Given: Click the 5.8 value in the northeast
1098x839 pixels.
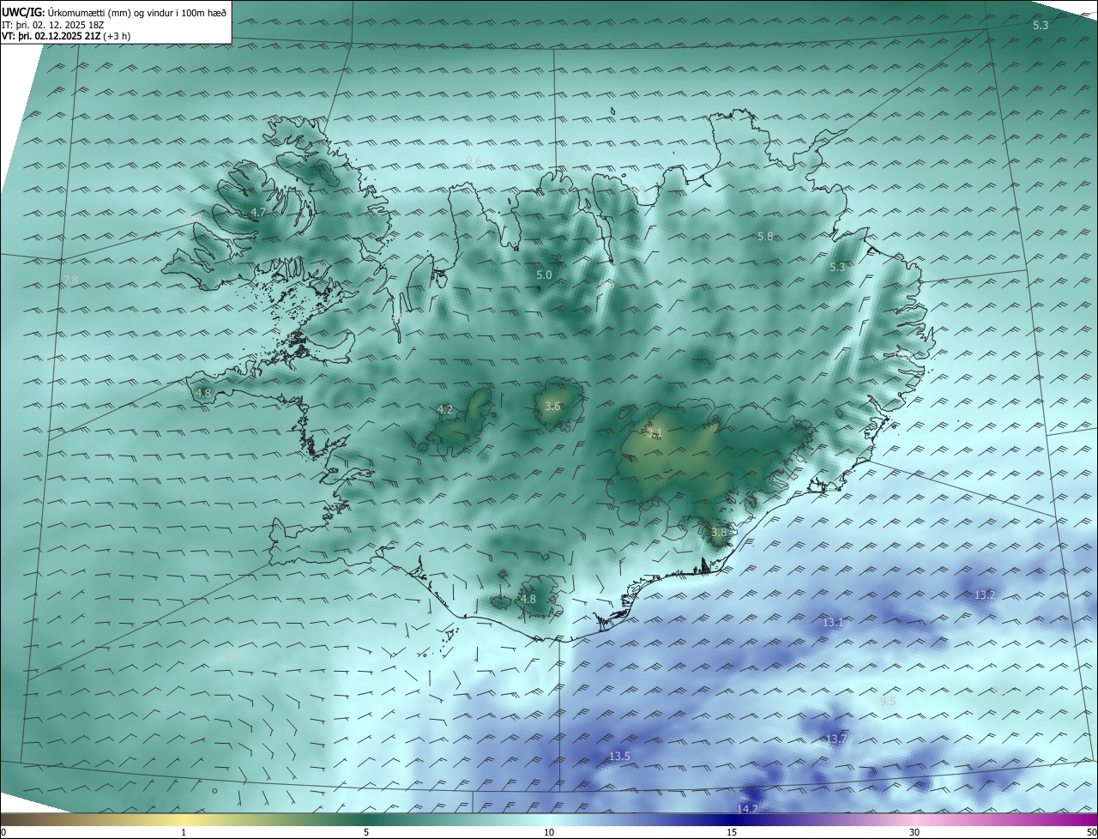Looking at the screenshot, I should pyautogui.click(x=765, y=236).
